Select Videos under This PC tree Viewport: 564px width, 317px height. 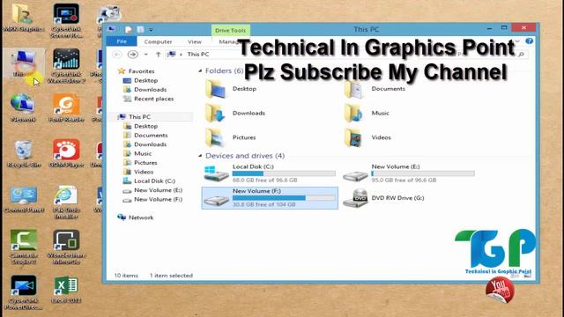pos(138,172)
